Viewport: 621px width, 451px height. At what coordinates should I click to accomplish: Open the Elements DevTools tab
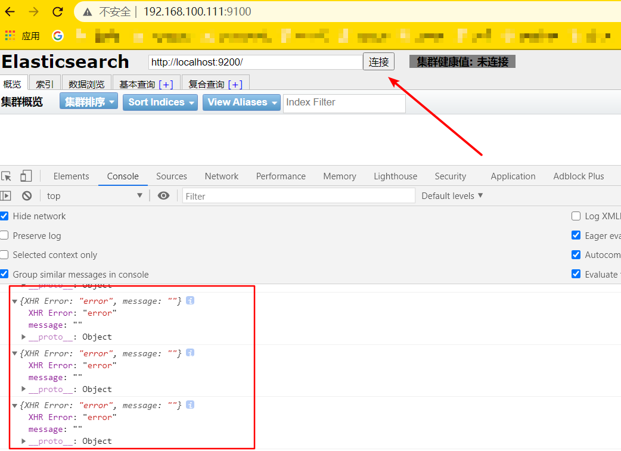(72, 176)
